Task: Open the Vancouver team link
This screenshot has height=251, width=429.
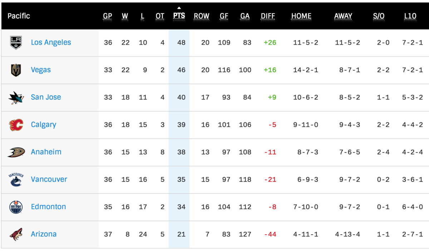Action: coord(49,179)
